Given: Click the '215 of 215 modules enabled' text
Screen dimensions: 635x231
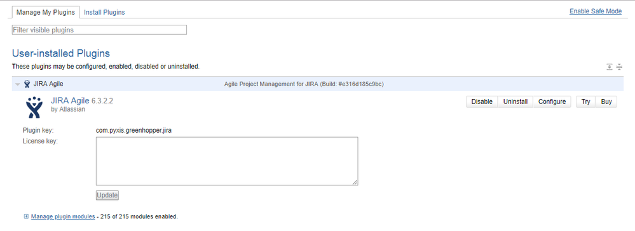Looking at the screenshot, I should (x=139, y=216).
